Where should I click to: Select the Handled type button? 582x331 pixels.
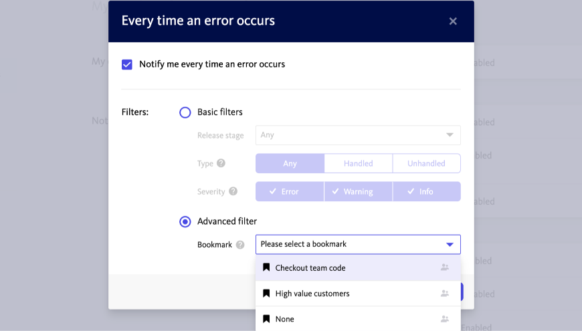click(358, 163)
